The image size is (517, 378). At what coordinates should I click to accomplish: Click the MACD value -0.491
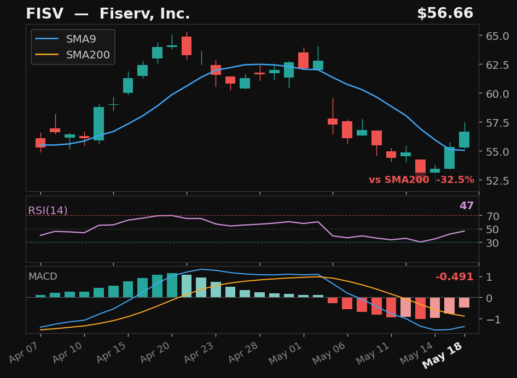[x=454, y=276]
